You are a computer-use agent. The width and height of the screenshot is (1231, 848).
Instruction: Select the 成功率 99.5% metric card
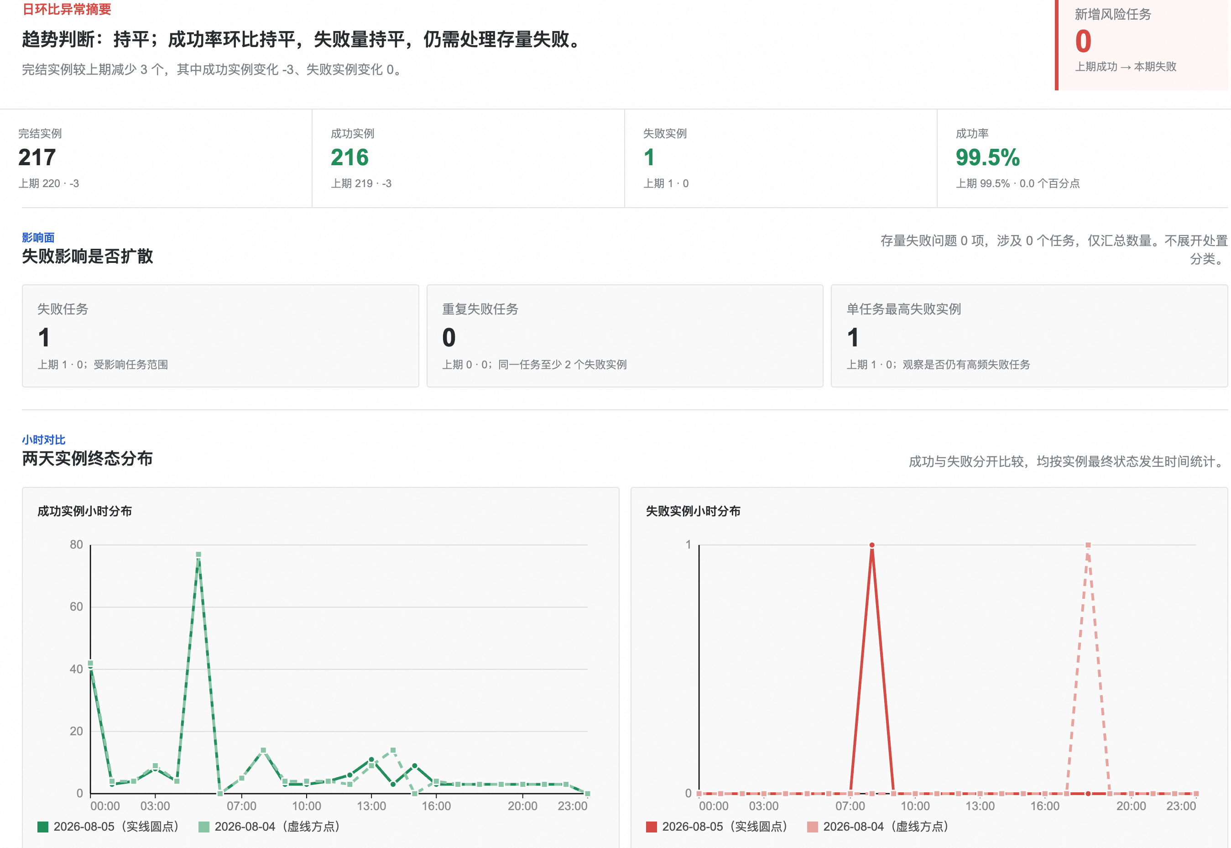pos(1083,158)
